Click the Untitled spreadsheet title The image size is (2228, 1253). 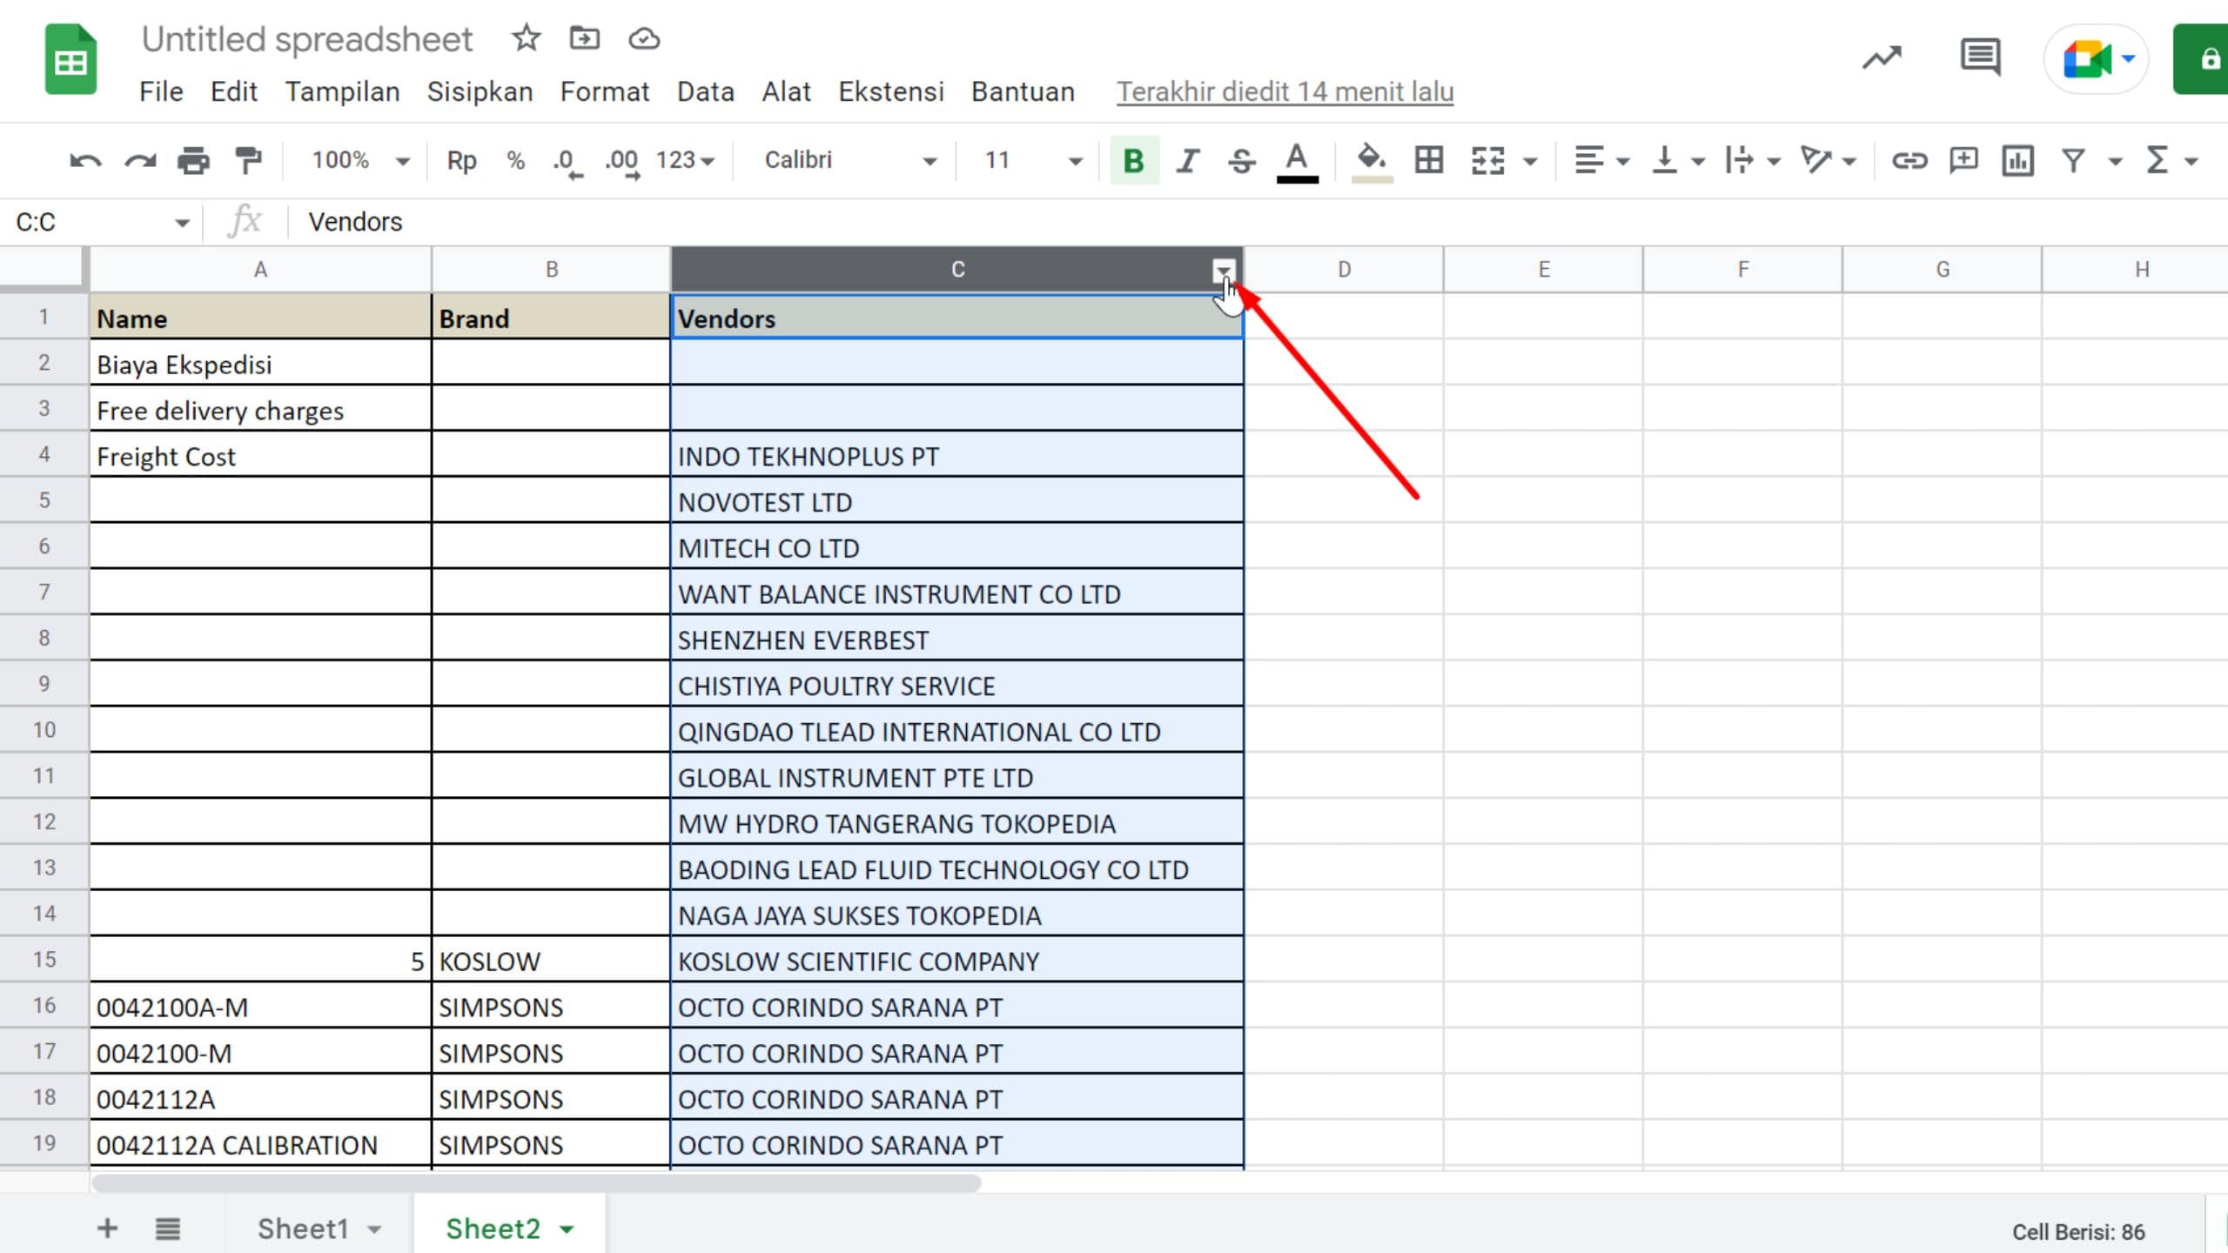click(307, 39)
